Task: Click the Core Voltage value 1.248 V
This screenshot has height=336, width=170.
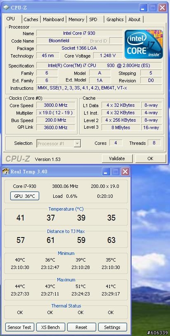Action: 108,55
